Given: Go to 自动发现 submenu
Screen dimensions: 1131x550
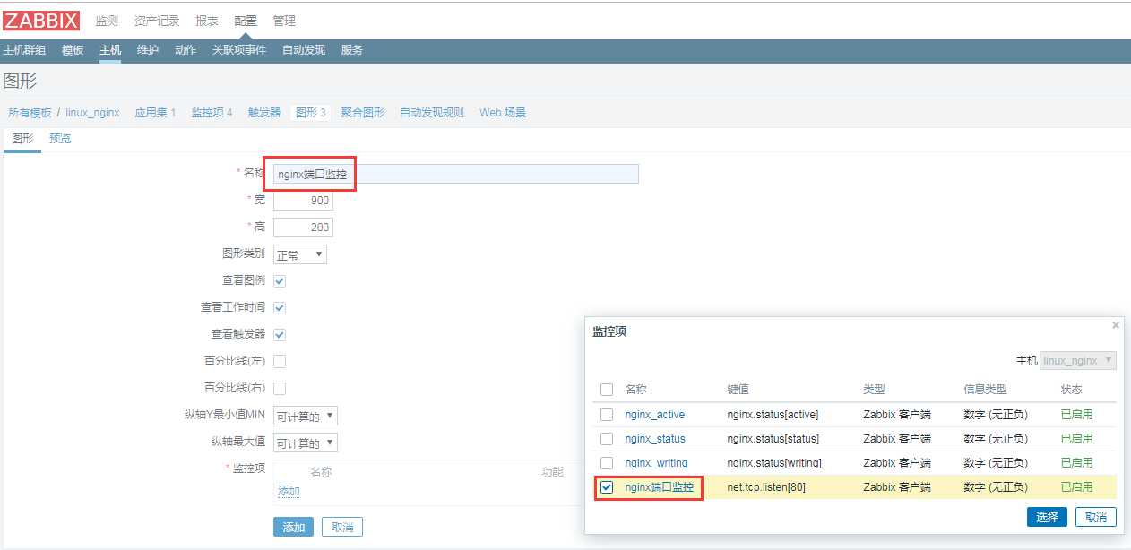Looking at the screenshot, I should pyautogui.click(x=304, y=50).
